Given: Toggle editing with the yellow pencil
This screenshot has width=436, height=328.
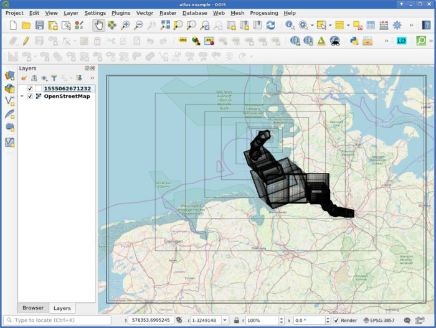Looking at the screenshot, I should pos(26,41).
